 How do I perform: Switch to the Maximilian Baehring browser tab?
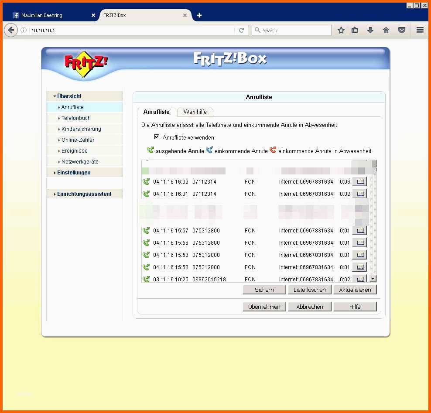pos(52,15)
